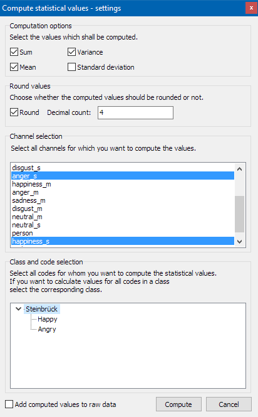Viewport: 258px width, 417px height.
Task: Collapse the Steinbrück class node
Action: tap(18, 309)
